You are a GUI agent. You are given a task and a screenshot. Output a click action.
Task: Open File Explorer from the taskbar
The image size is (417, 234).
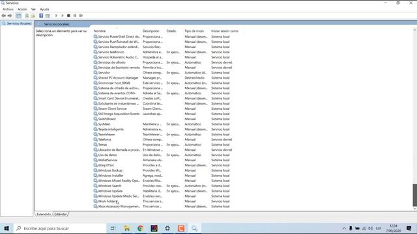[127, 228]
